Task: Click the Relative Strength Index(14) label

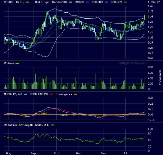Action: tap(27, 125)
